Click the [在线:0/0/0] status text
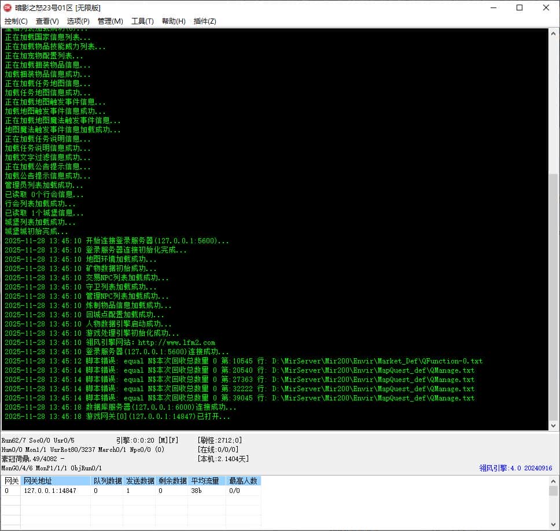This screenshot has height=531, width=560. point(218,450)
